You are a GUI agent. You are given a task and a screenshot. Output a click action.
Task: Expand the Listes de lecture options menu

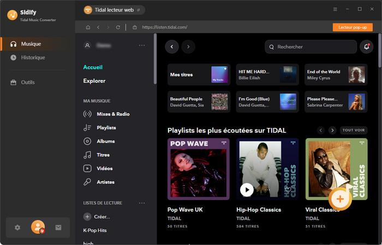point(142,203)
